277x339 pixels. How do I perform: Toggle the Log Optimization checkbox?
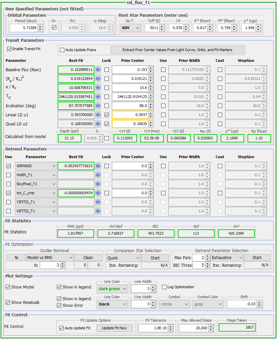pyautogui.click(x=164, y=287)
